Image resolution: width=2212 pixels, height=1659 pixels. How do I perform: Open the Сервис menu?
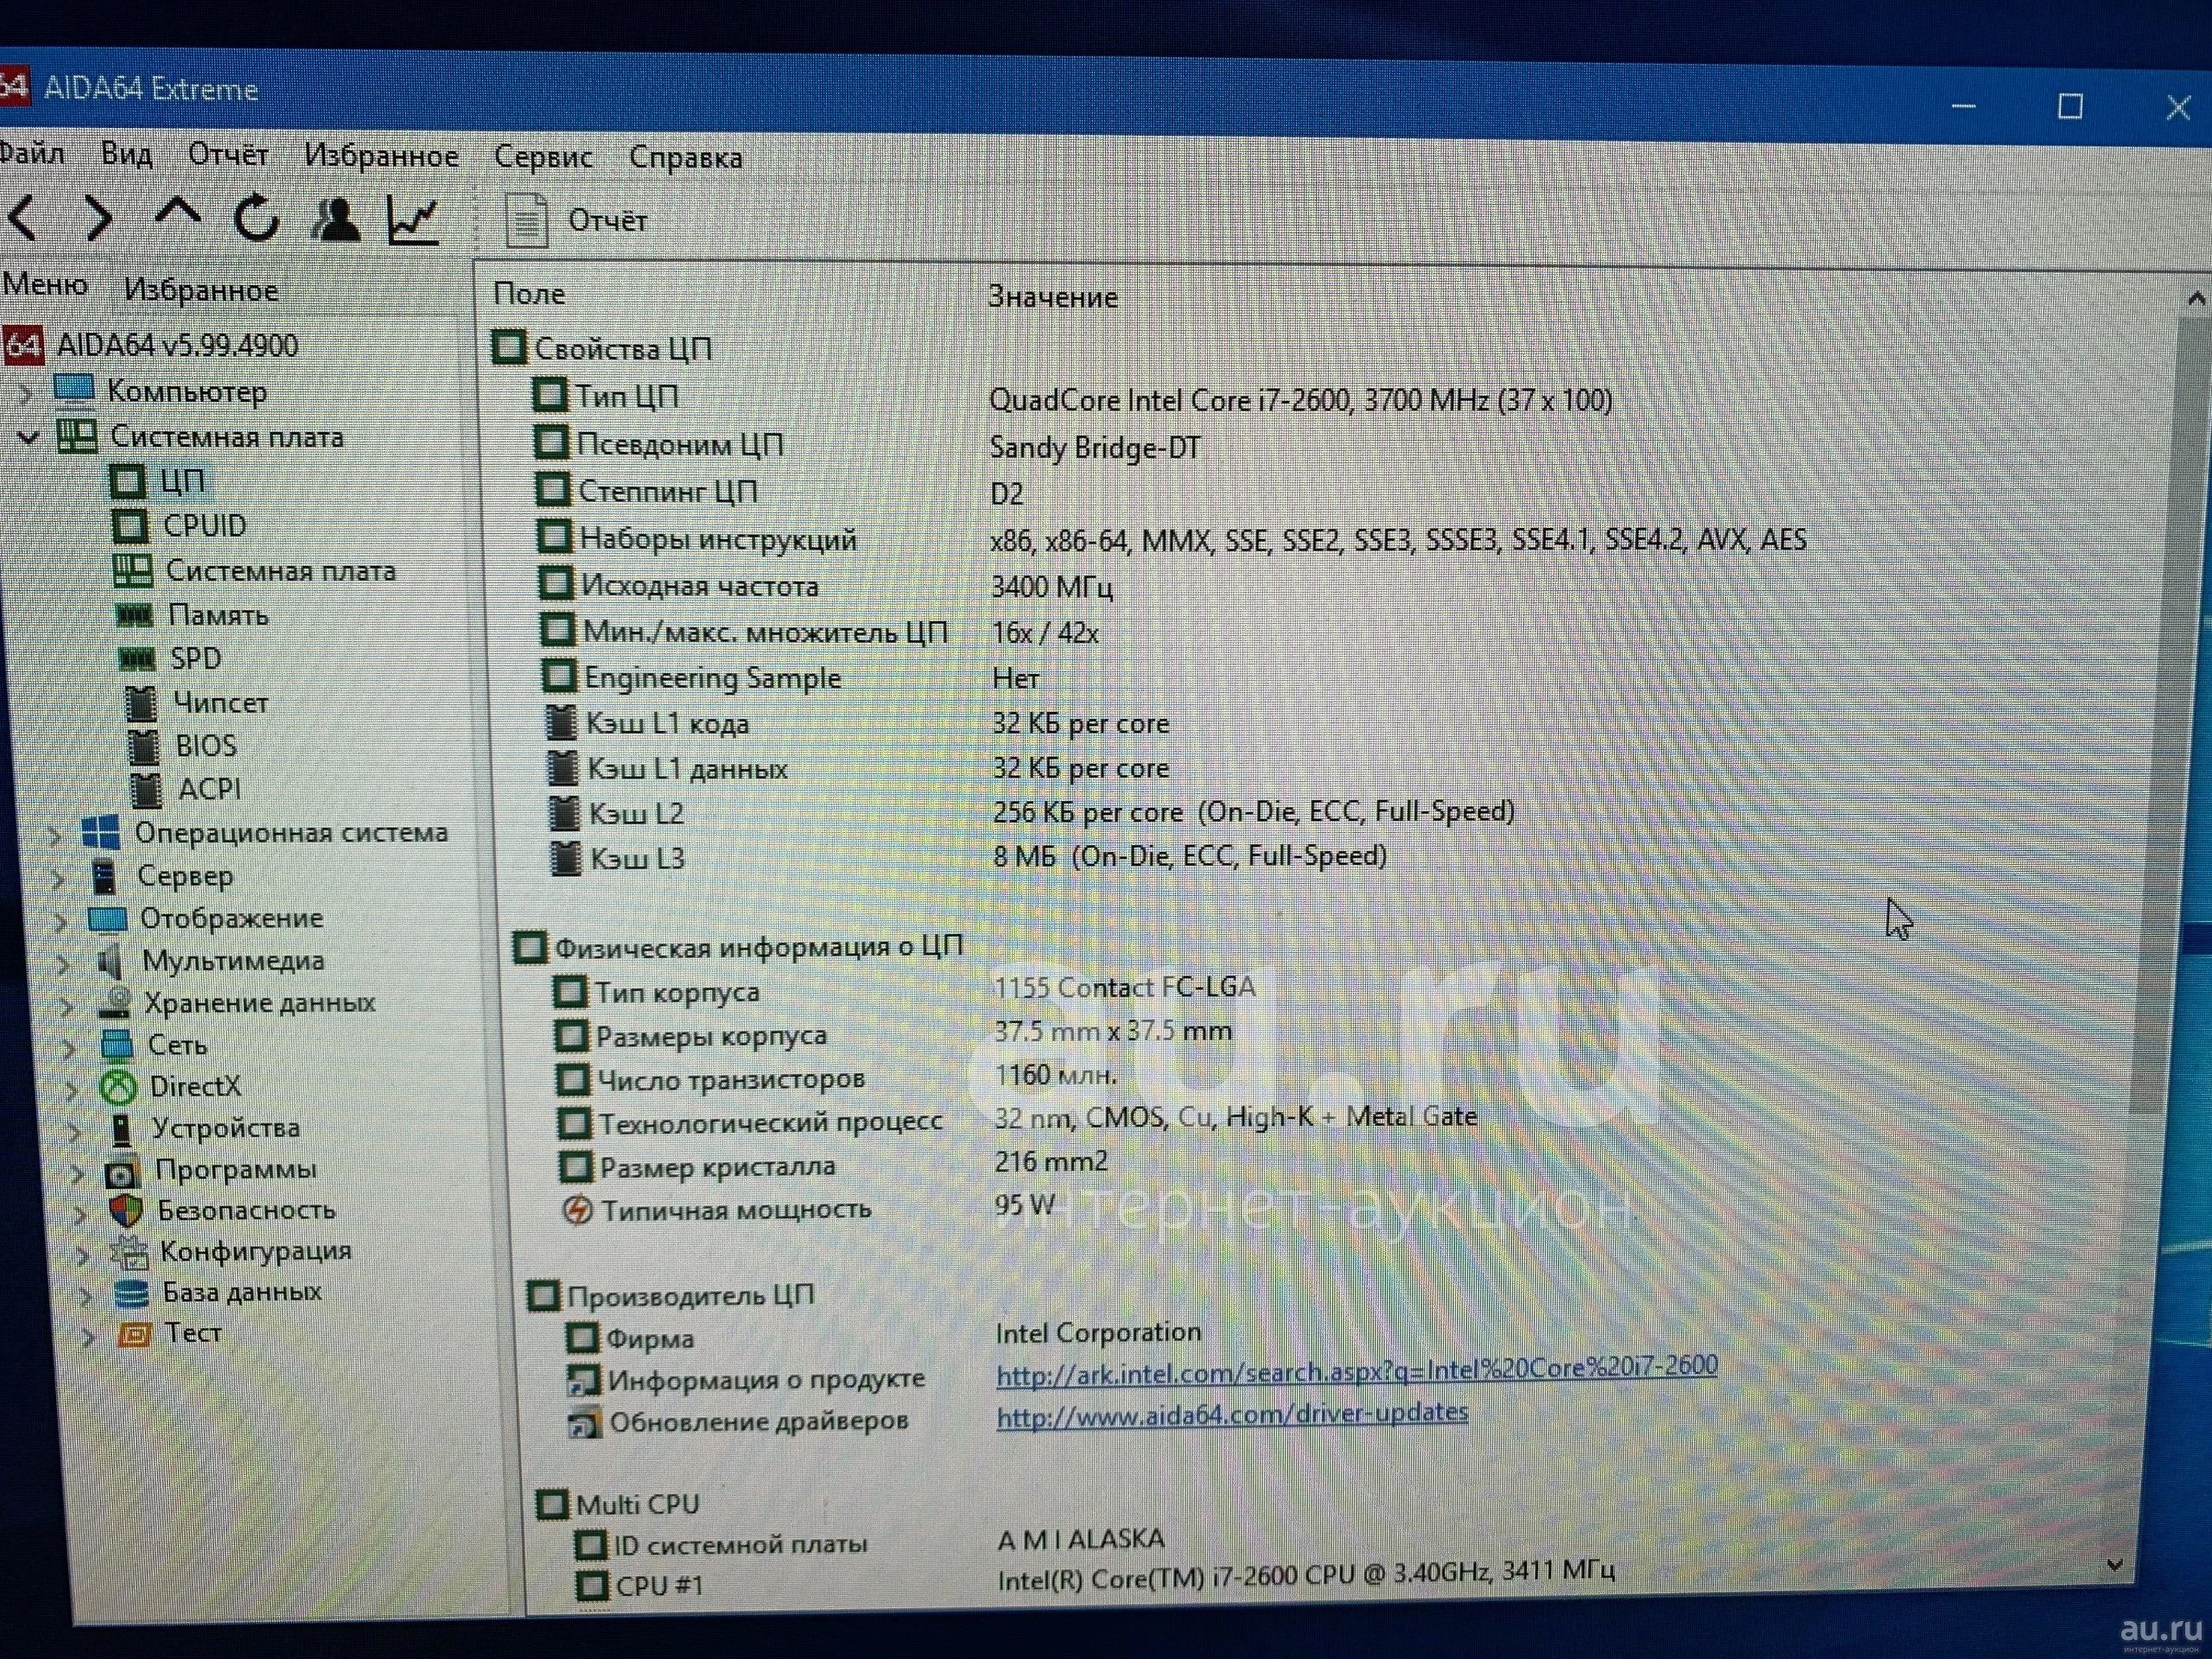click(x=543, y=157)
